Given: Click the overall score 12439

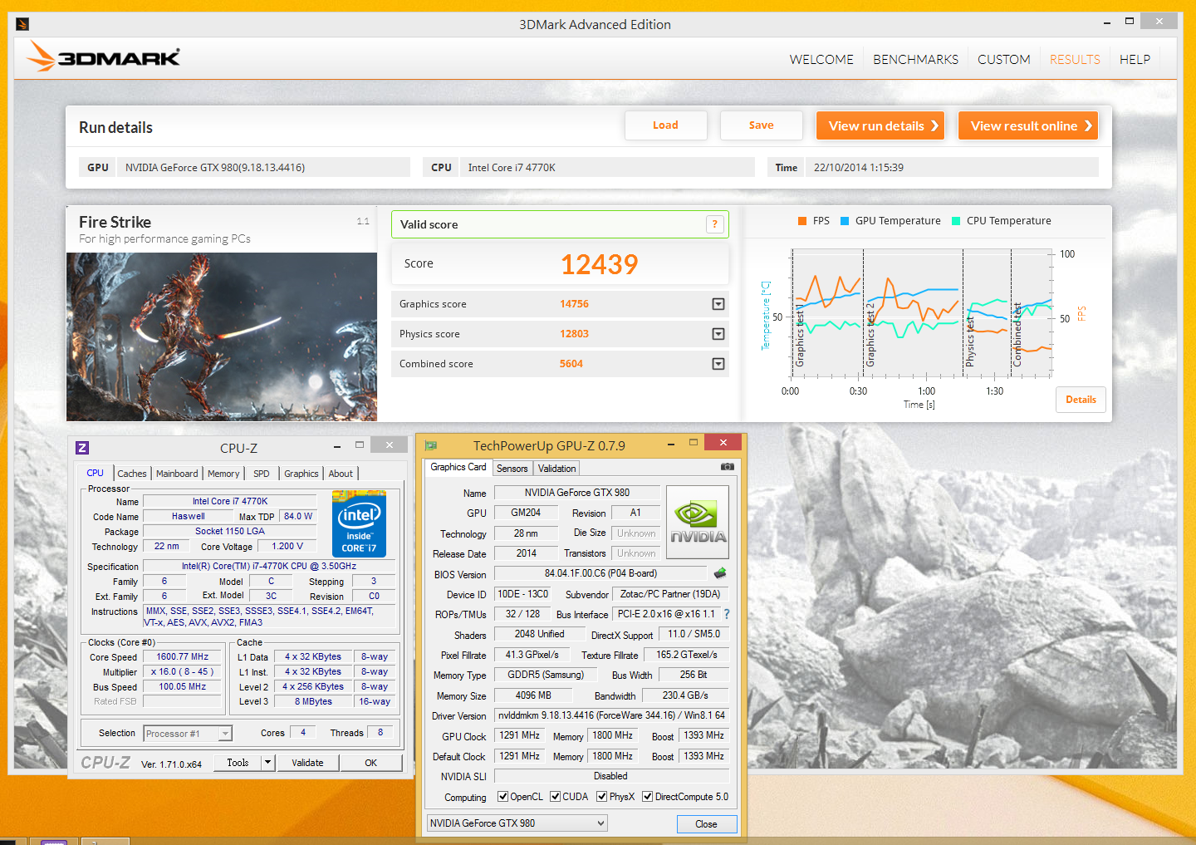Looking at the screenshot, I should pyautogui.click(x=599, y=264).
